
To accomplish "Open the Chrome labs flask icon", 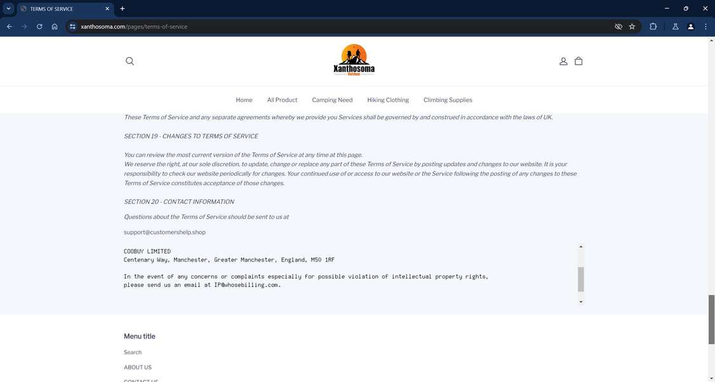I will coord(676,27).
